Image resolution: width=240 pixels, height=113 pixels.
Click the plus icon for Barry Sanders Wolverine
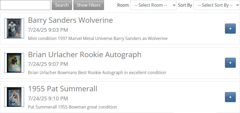tap(230, 29)
